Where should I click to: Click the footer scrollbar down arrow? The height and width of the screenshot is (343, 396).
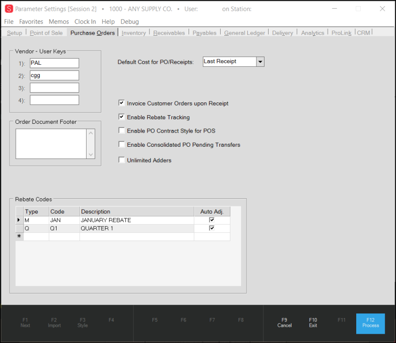(x=91, y=154)
